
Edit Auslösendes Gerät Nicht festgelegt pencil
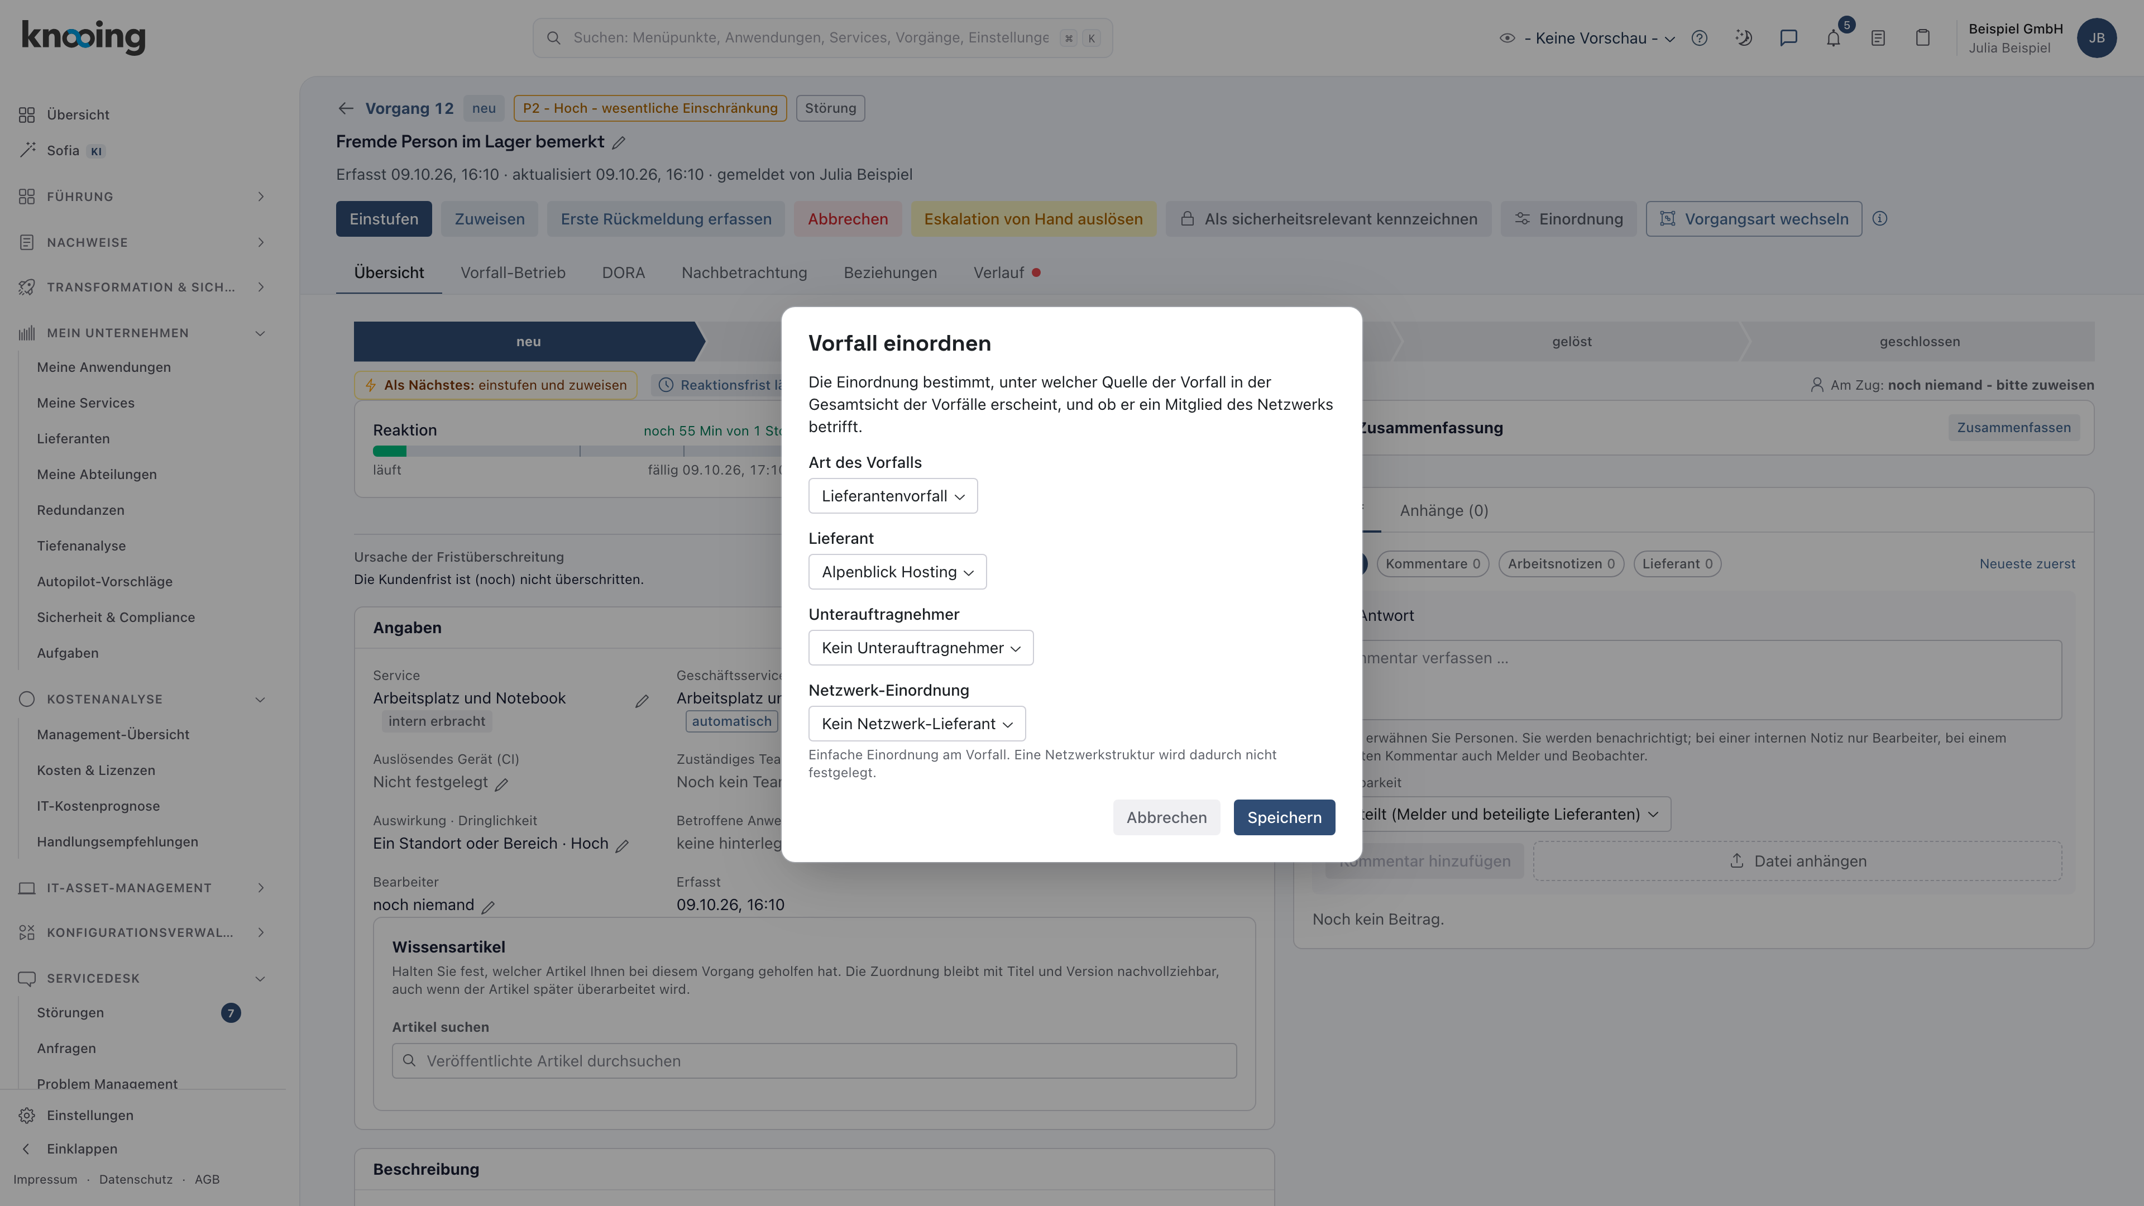(501, 784)
